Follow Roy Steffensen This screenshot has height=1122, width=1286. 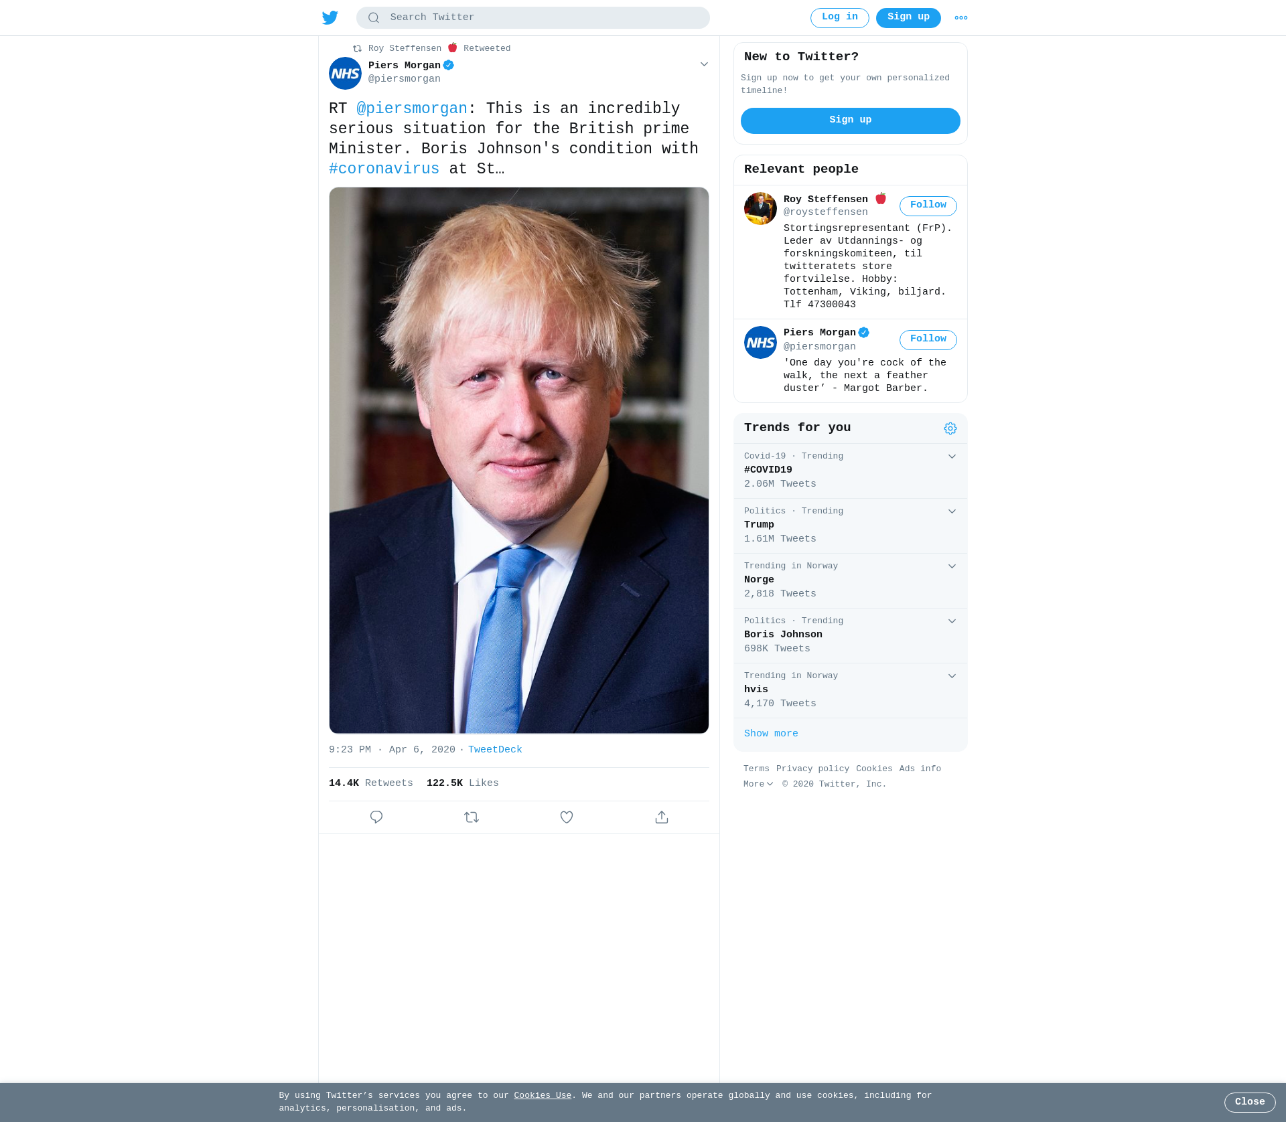(928, 206)
